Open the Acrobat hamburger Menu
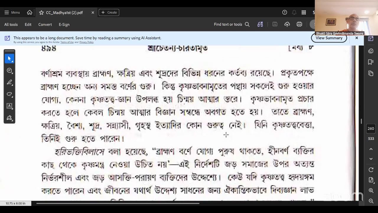 pyautogui.click(x=12, y=12)
